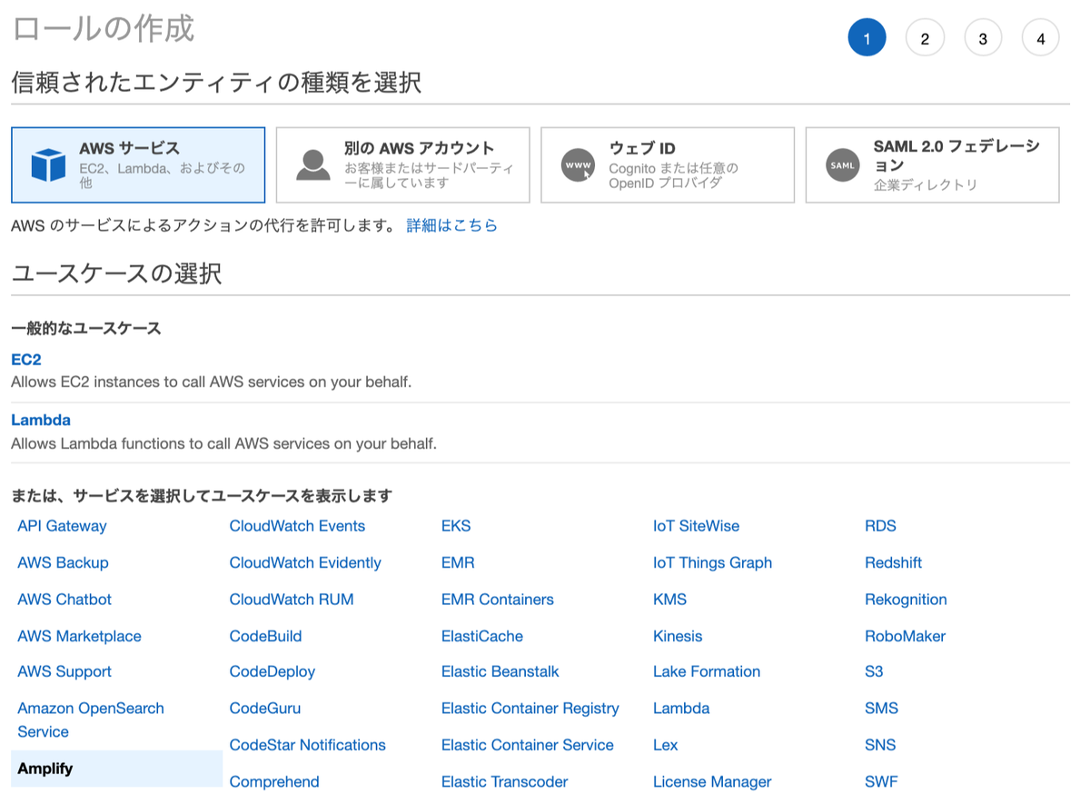Click the person icon for 別の AWS アカウント
This screenshot has width=1090, height=794.
point(313,164)
